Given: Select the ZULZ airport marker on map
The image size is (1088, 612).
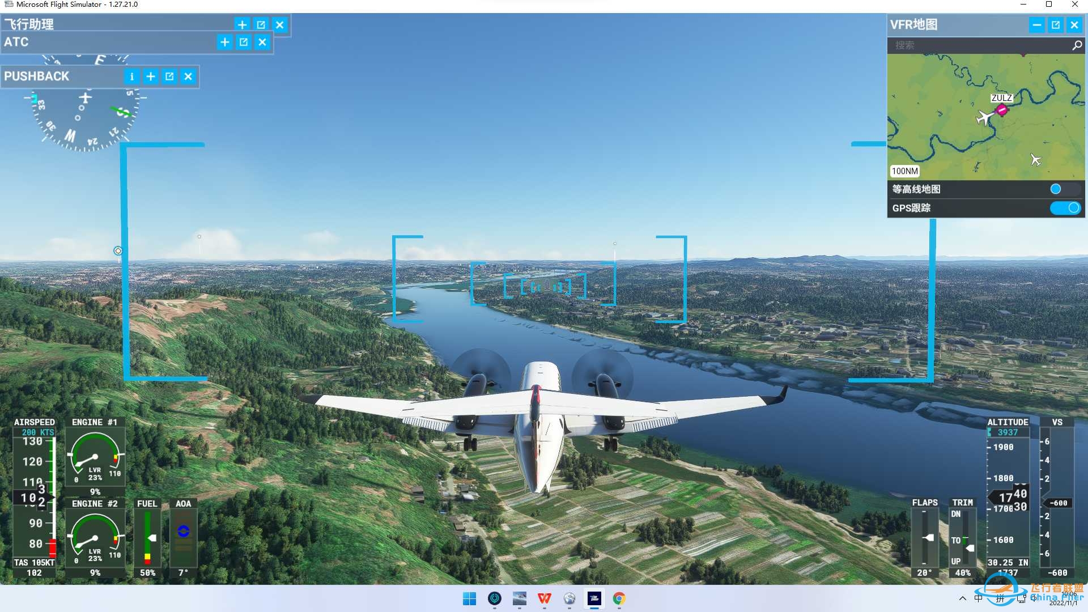Looking at the screenshot, I should [x=1002, y=110].
